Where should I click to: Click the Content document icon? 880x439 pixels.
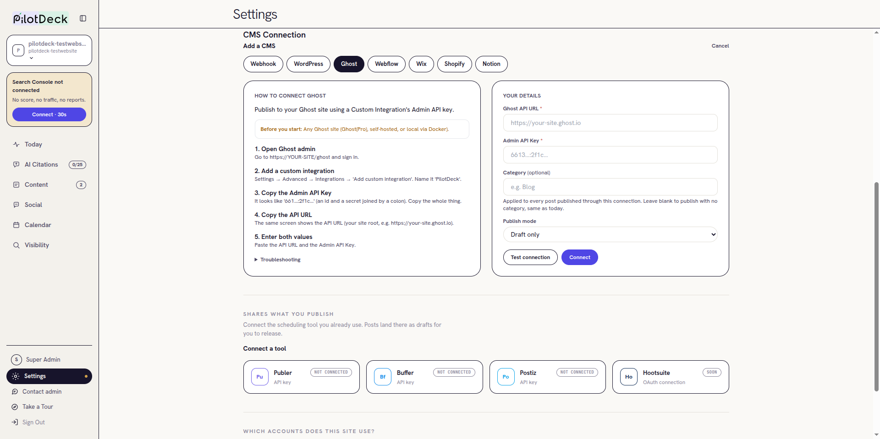point(16,184)
